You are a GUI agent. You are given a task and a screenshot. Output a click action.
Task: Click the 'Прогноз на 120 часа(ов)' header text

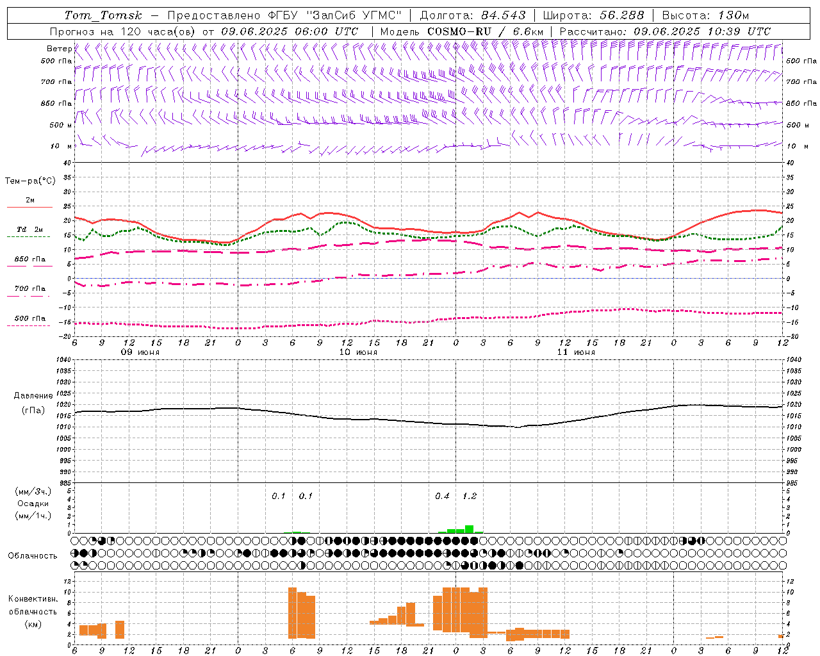(x=123, y=31)
